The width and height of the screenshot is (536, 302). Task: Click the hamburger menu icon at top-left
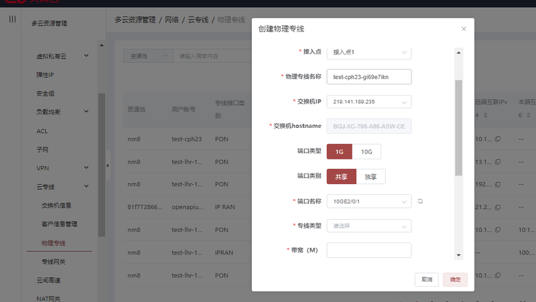pyautogui.click(x=12, y=19)
